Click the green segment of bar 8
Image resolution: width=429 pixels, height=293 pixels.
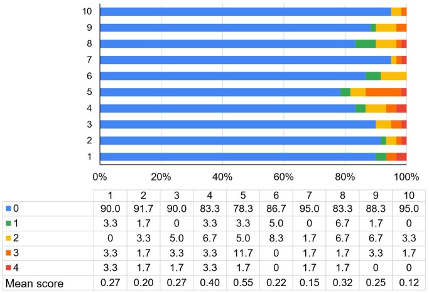point(366,43)
